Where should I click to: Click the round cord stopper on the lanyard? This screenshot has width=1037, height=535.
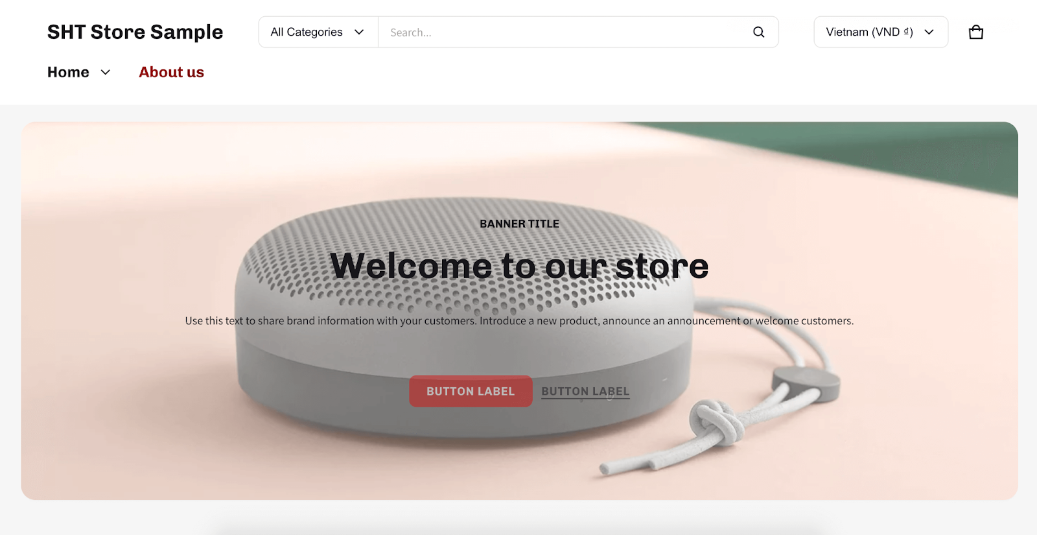click(x=806, y=384)
